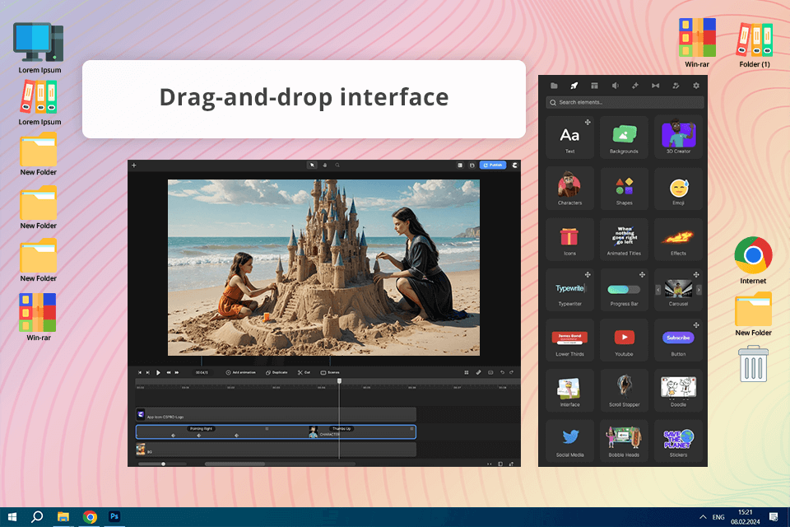Click the fast-forward button
The image size is (790, 527).
tap(177, 373)
